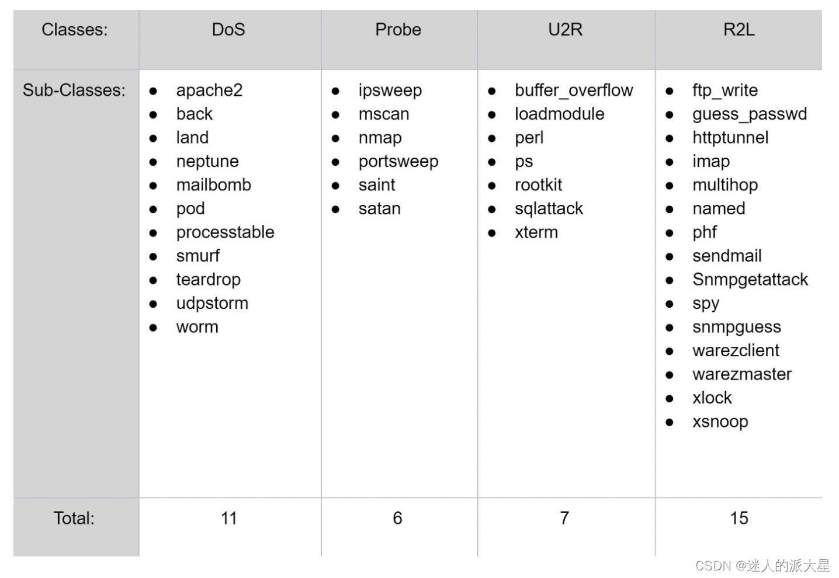Select the warezmaster entry
839x578 pixels.
741,374
